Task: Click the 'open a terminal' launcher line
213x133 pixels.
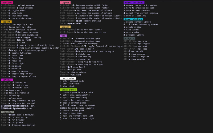Action: click(18, 115)
